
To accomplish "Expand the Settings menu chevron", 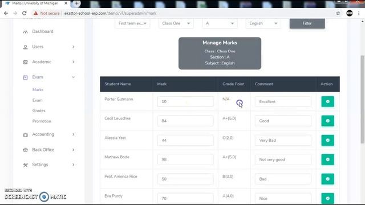I will click(74, 165).
